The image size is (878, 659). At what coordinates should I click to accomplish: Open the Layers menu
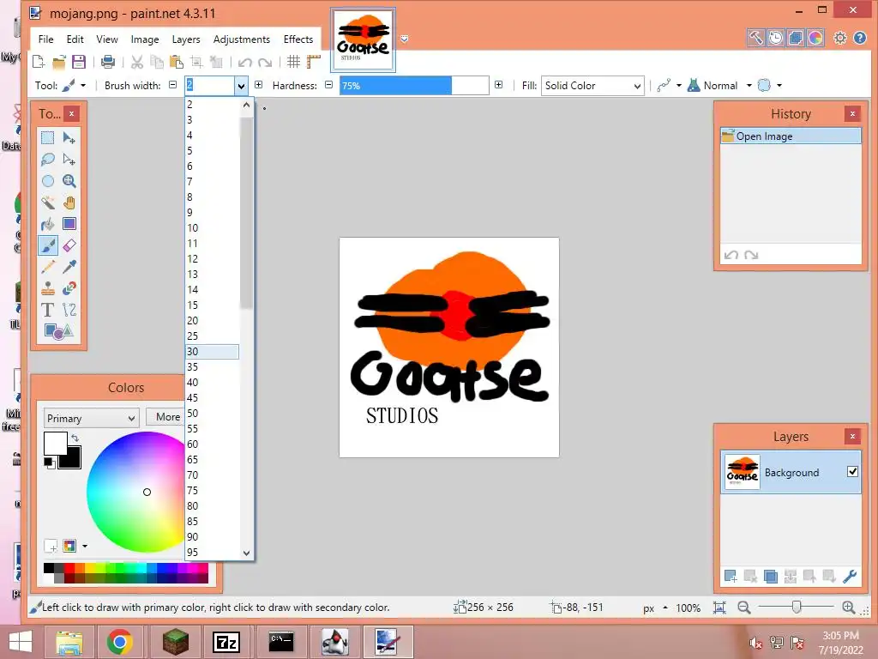(x=186, y=39)
